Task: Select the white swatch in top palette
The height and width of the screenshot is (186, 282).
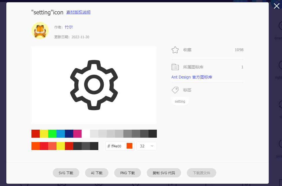Action: click(86, 134)
